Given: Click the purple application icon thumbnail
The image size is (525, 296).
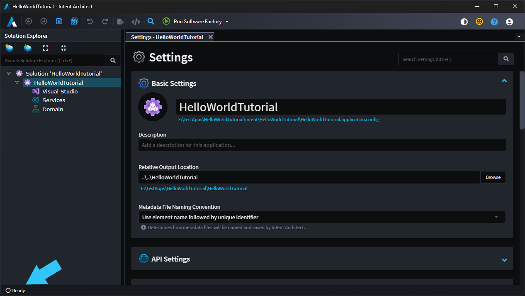Looking at the screenshot, I should pyautogui.click(x=153, y=107).
